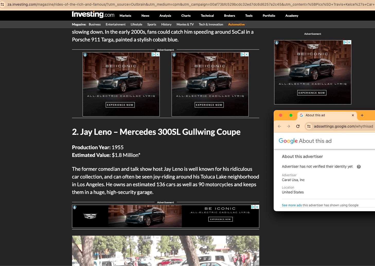Click the car image in wide banner ad

(x=145, y=216)
